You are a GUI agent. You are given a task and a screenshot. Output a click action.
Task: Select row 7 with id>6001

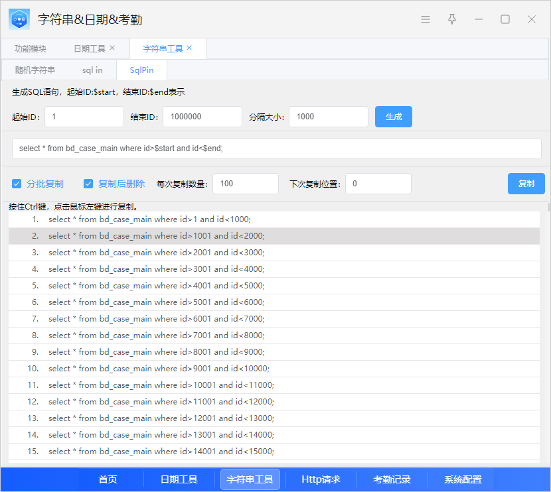(x=274, y=319)
